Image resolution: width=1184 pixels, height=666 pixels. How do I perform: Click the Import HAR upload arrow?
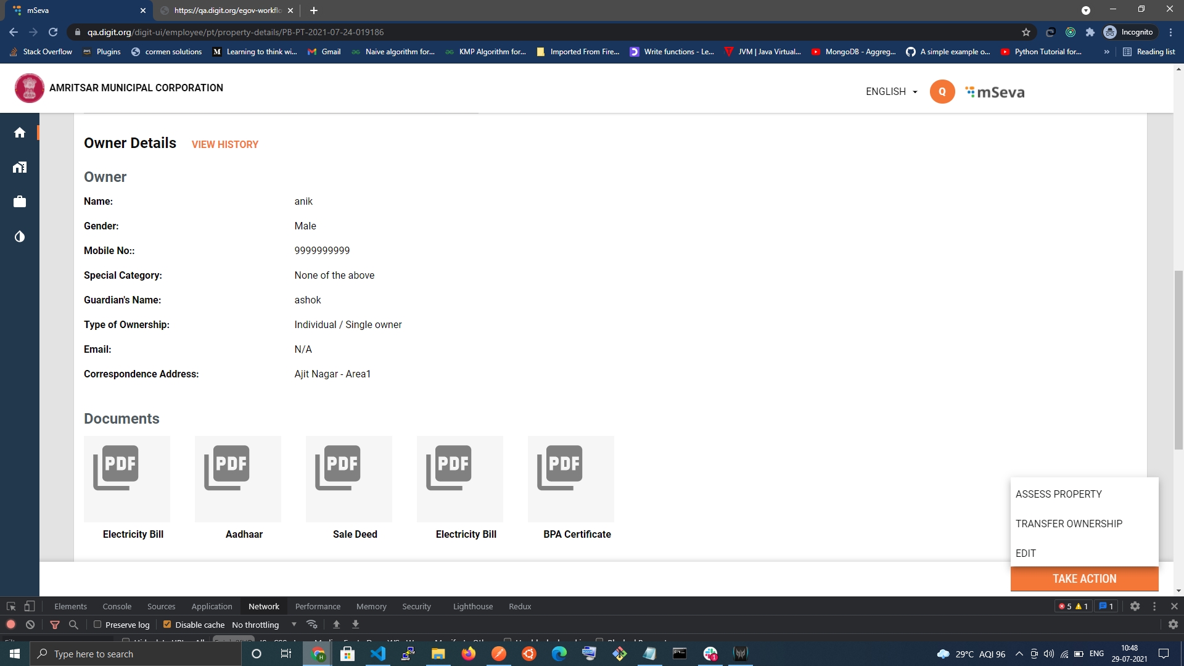click(337, 625)
